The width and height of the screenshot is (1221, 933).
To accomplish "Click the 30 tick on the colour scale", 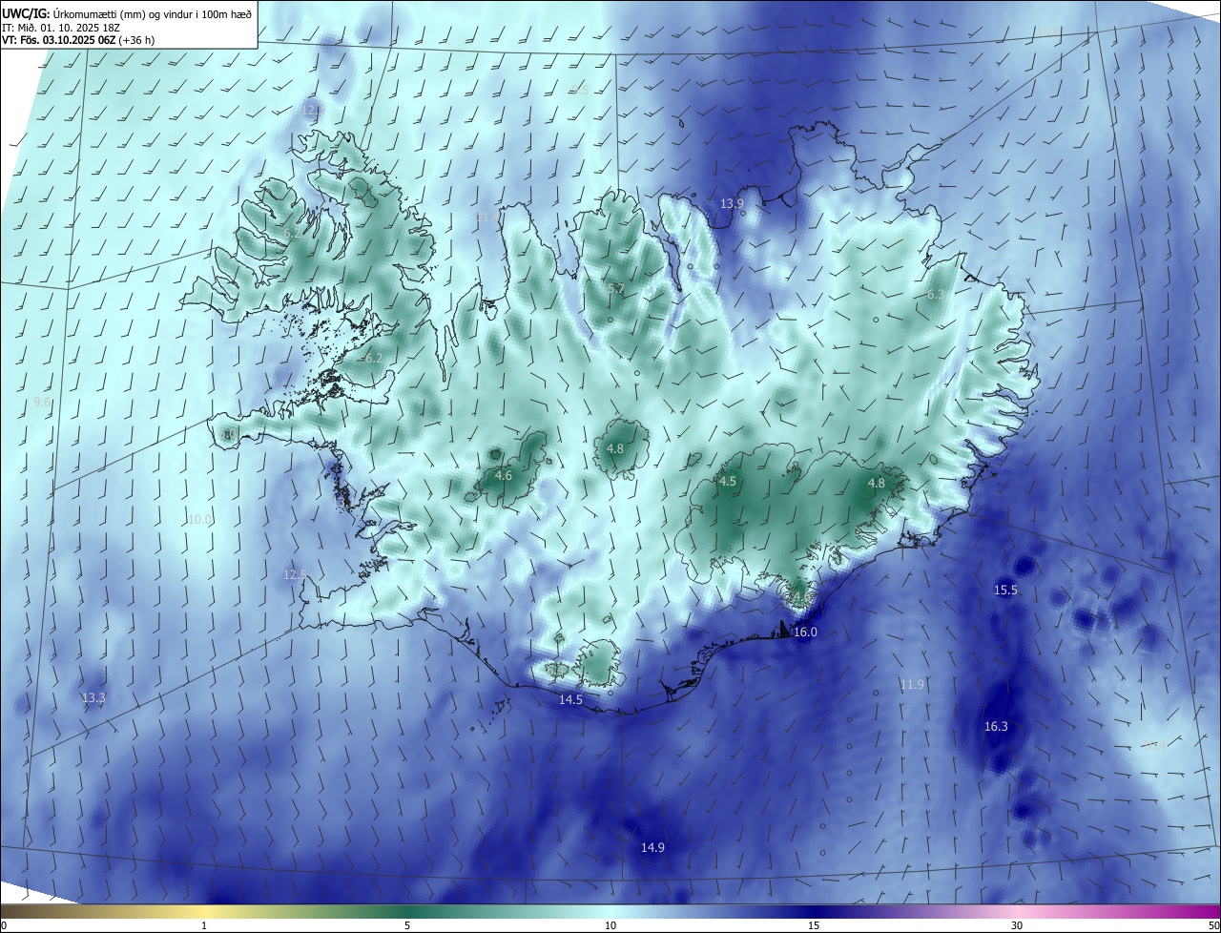I will click(1017, 926).
